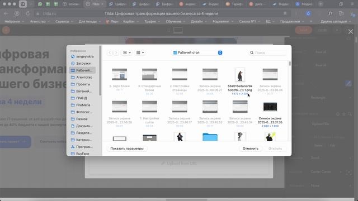Viewport: 358px width, 201px height.
Task: Open Агентство folder in browser bookmarks bar
Action: [40, 21]
